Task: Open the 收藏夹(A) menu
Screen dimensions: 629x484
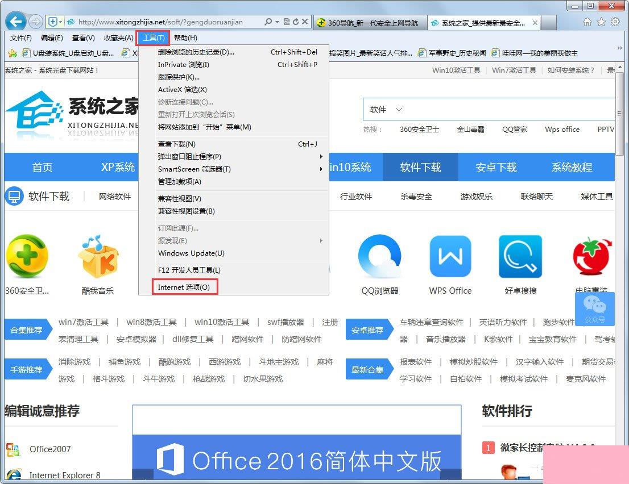Action: tap(118, 38)
